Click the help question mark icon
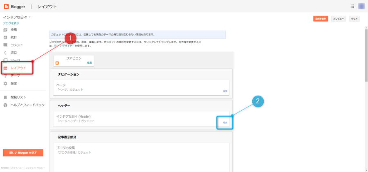Image resolution: width=368 pixels, height=172 pixels. 5,105
